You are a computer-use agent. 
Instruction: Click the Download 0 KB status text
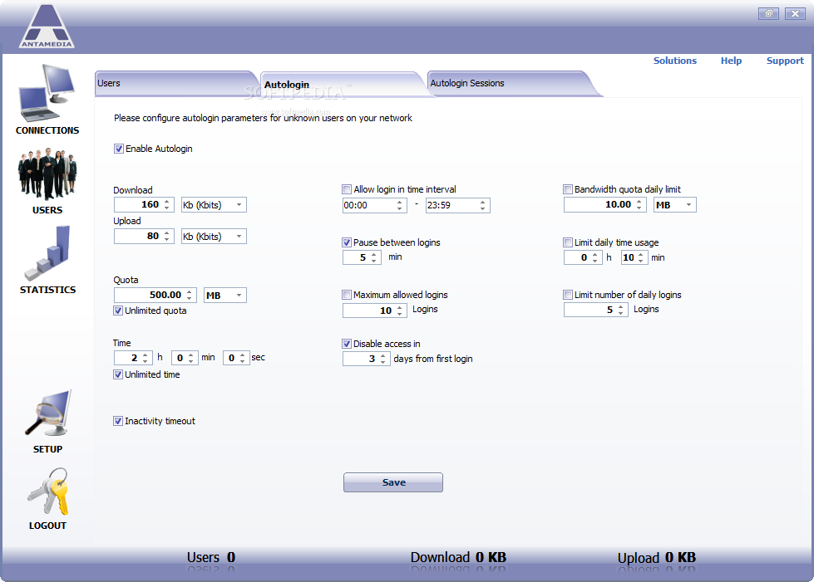point(458,557)
